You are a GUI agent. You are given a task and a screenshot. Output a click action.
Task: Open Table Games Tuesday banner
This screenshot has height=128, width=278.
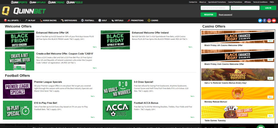pyautogui.click(x=238, y=112)
